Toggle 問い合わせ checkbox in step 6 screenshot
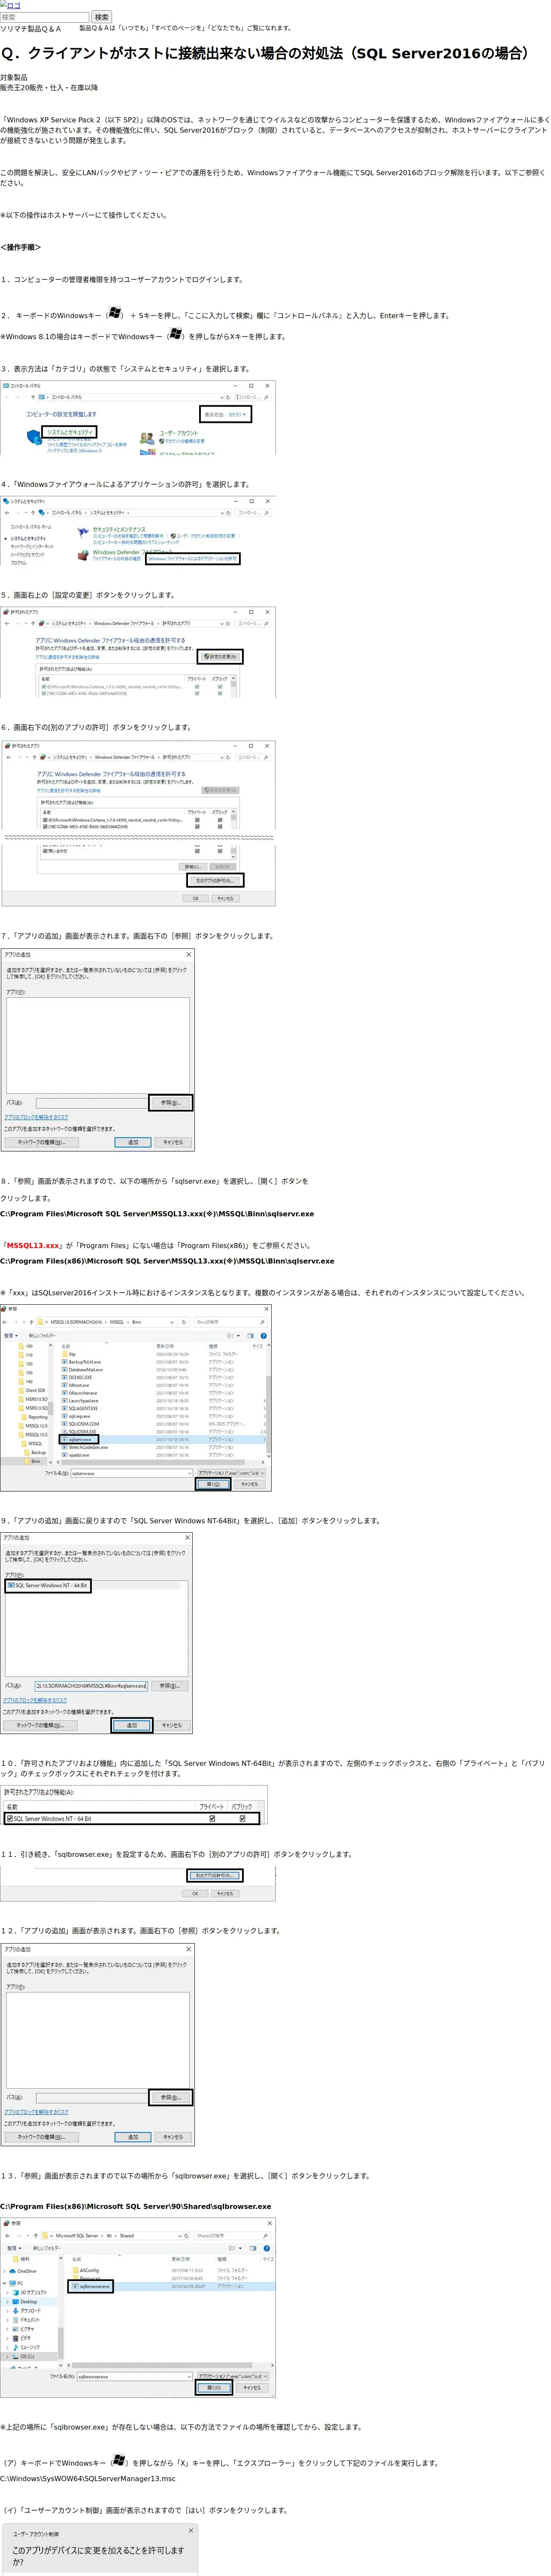This screenshot has width=551, height=2576. (x=45, y=851)
